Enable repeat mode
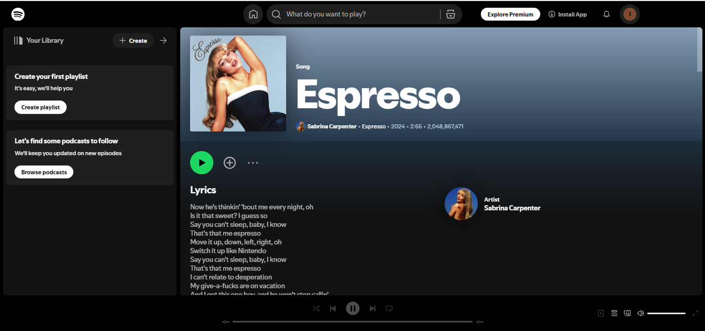Image resolution: width=705 pixels, height=331 pixels. point(389,308)
